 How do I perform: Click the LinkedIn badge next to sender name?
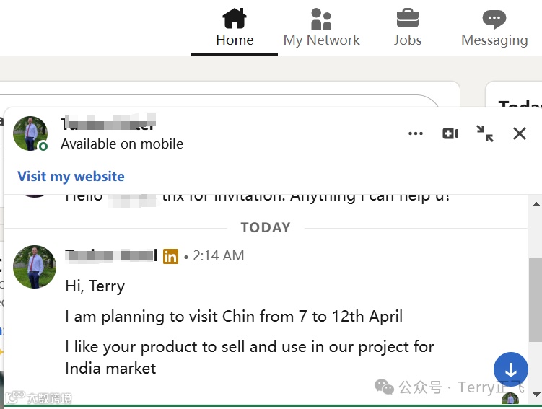[170, 256]
